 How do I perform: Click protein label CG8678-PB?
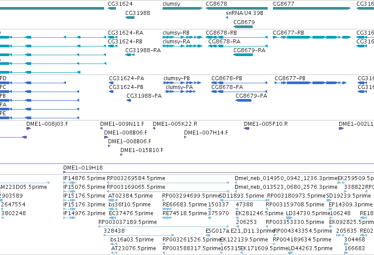[227, 78]
